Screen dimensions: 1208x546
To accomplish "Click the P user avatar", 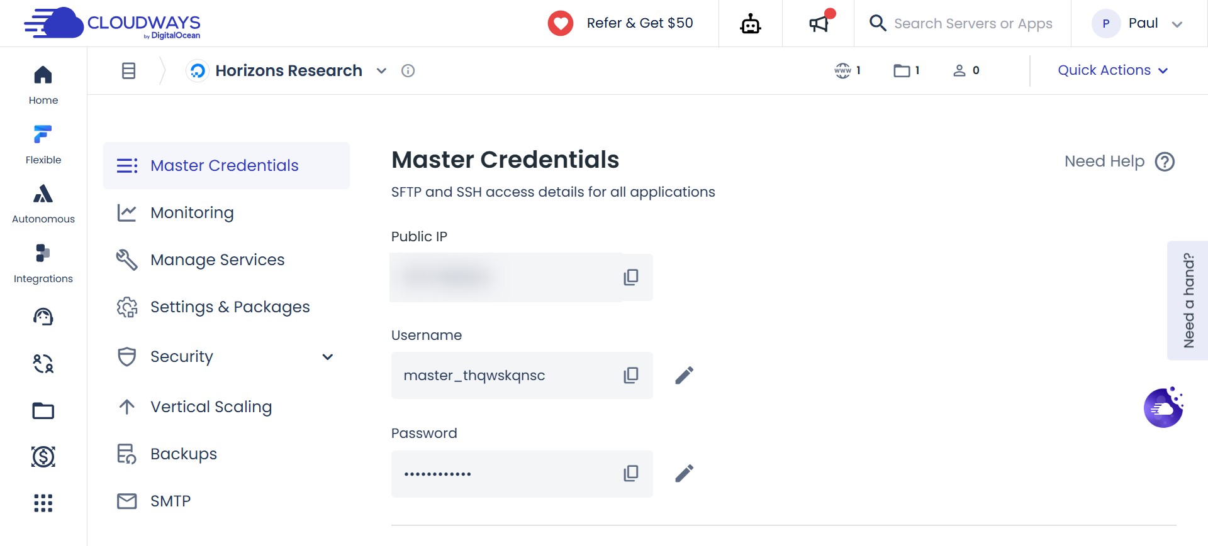I will click(x=1105, y=24).
